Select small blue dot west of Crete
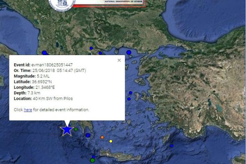This screenshot has width=246, height=164. coord(94,157)
